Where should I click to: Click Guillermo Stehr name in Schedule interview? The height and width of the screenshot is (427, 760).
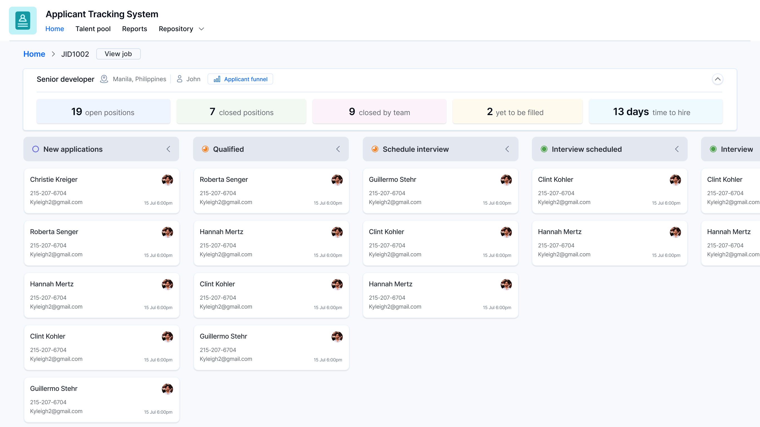click(x=393, y=180)
